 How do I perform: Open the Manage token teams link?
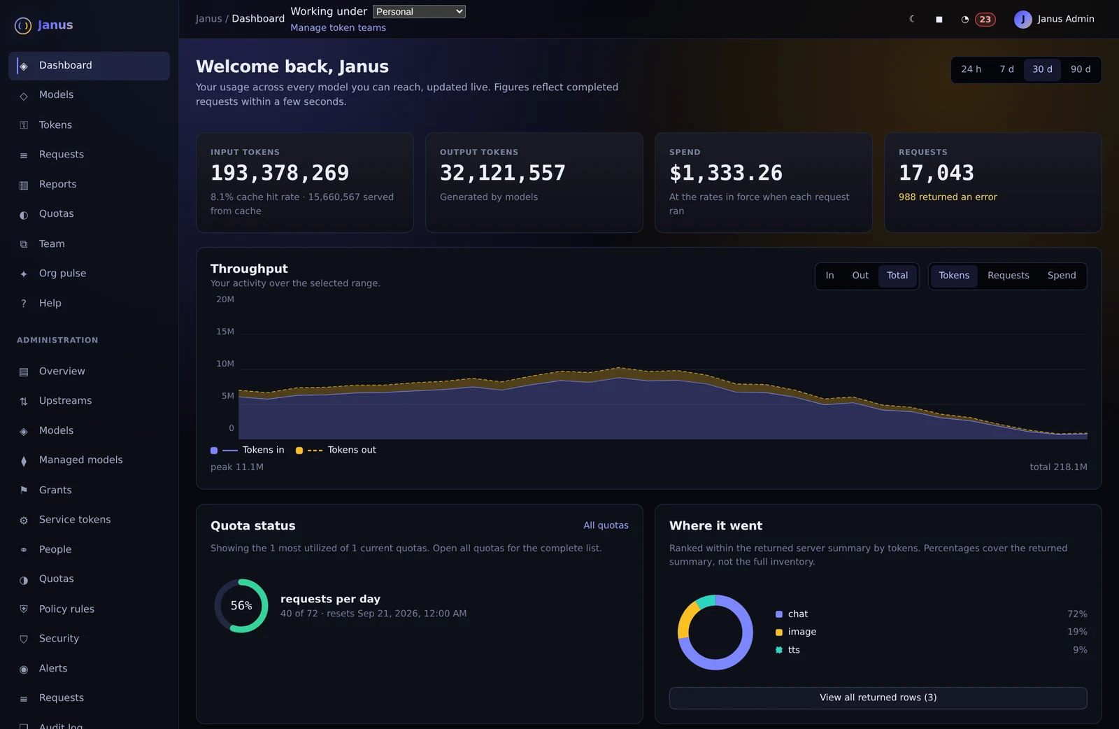click(x=338, y=28)
